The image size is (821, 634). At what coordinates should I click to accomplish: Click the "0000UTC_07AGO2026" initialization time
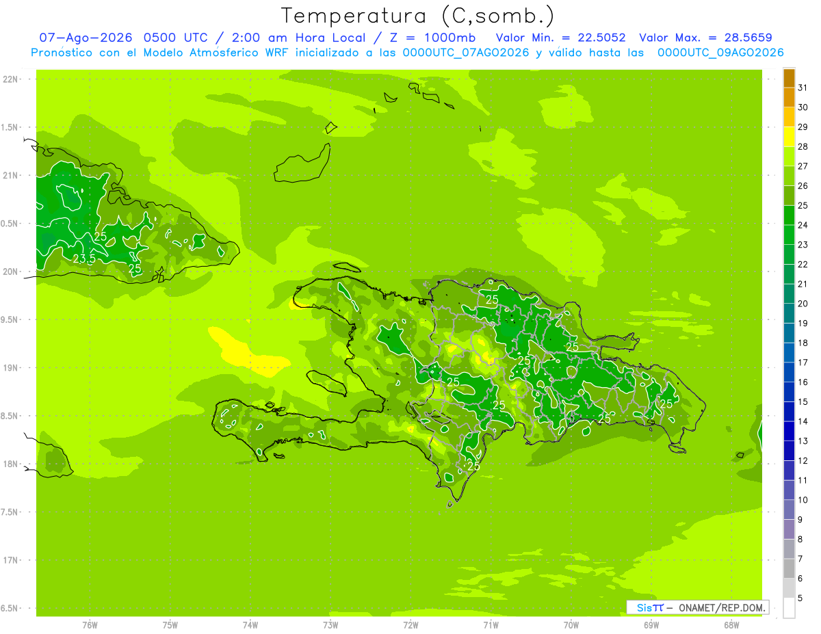tap(467, 53)
